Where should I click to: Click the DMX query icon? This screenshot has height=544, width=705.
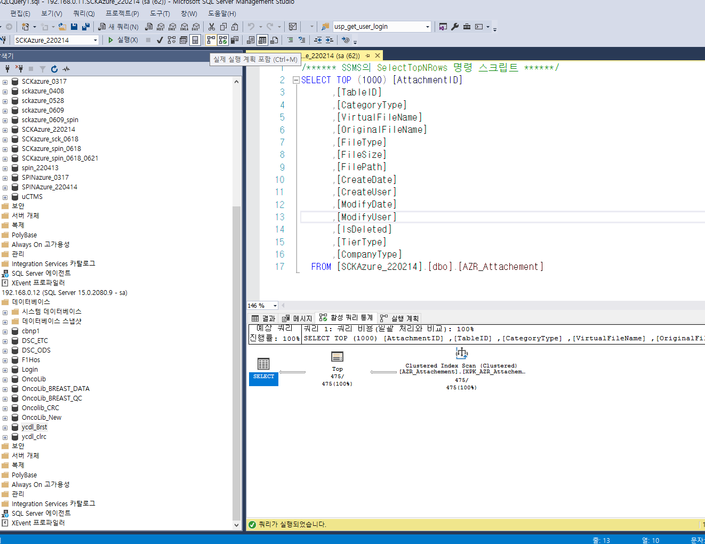(172, 27)
